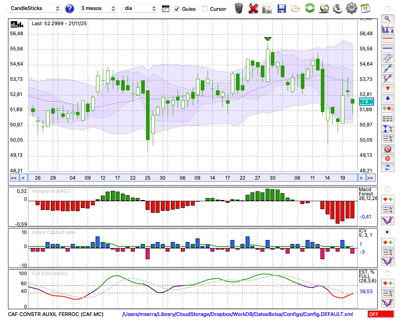Viewport: 400px width, 320px height.
Task: Select the red horizontal line drawing tool
Action: 387,38
